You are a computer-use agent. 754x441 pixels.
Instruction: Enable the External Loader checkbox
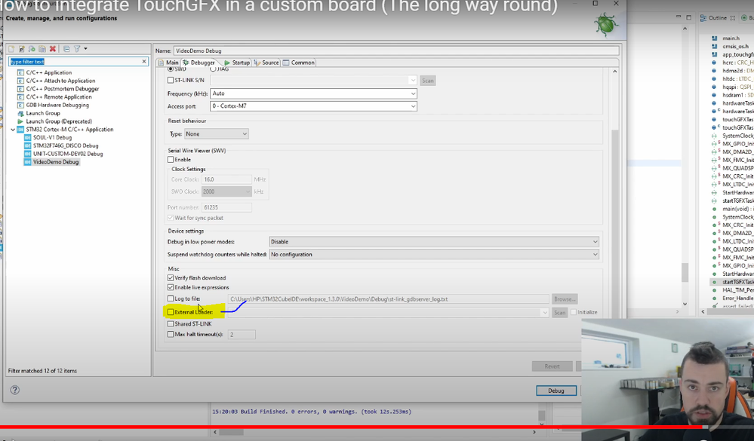(x=171, y=312)
